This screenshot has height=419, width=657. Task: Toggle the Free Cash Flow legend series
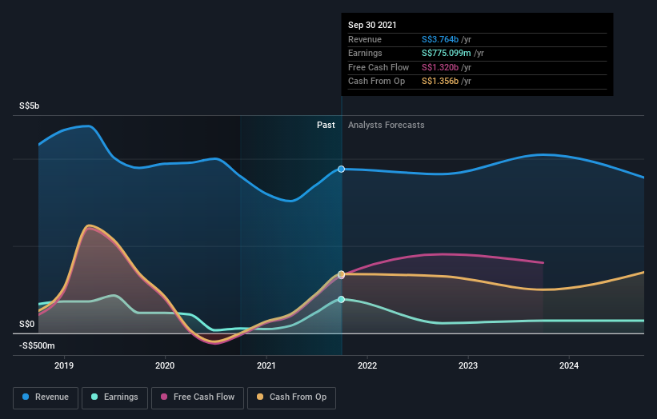pos(198,397)
